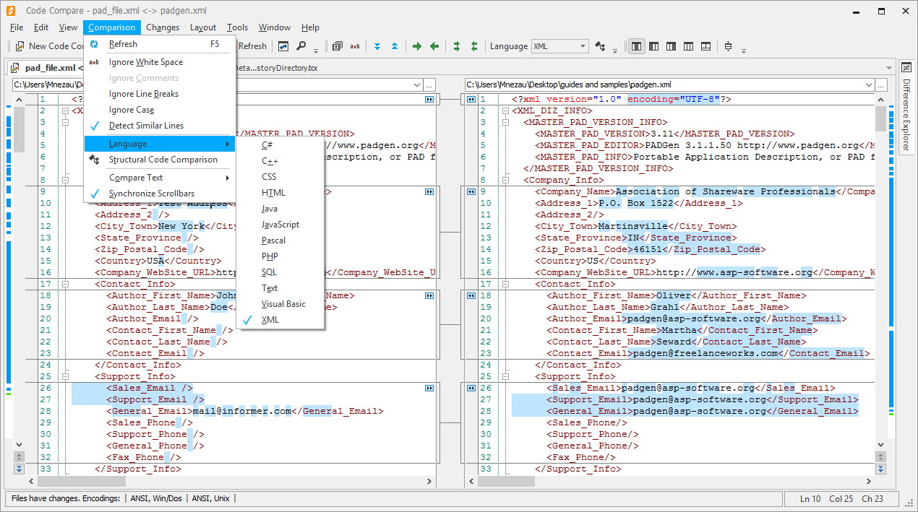The image size is (918, 512).
Task: Collapse Company_Info node on right pane line 8
Action: (x=505, y=180)
